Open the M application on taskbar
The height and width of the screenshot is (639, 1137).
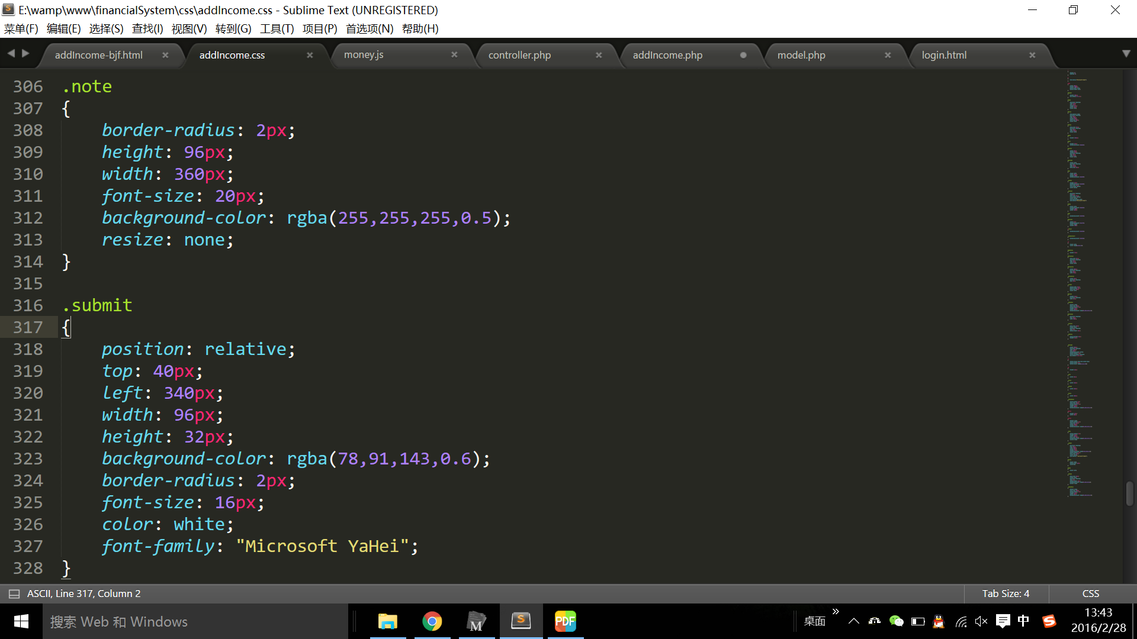[x=476, y=621]
